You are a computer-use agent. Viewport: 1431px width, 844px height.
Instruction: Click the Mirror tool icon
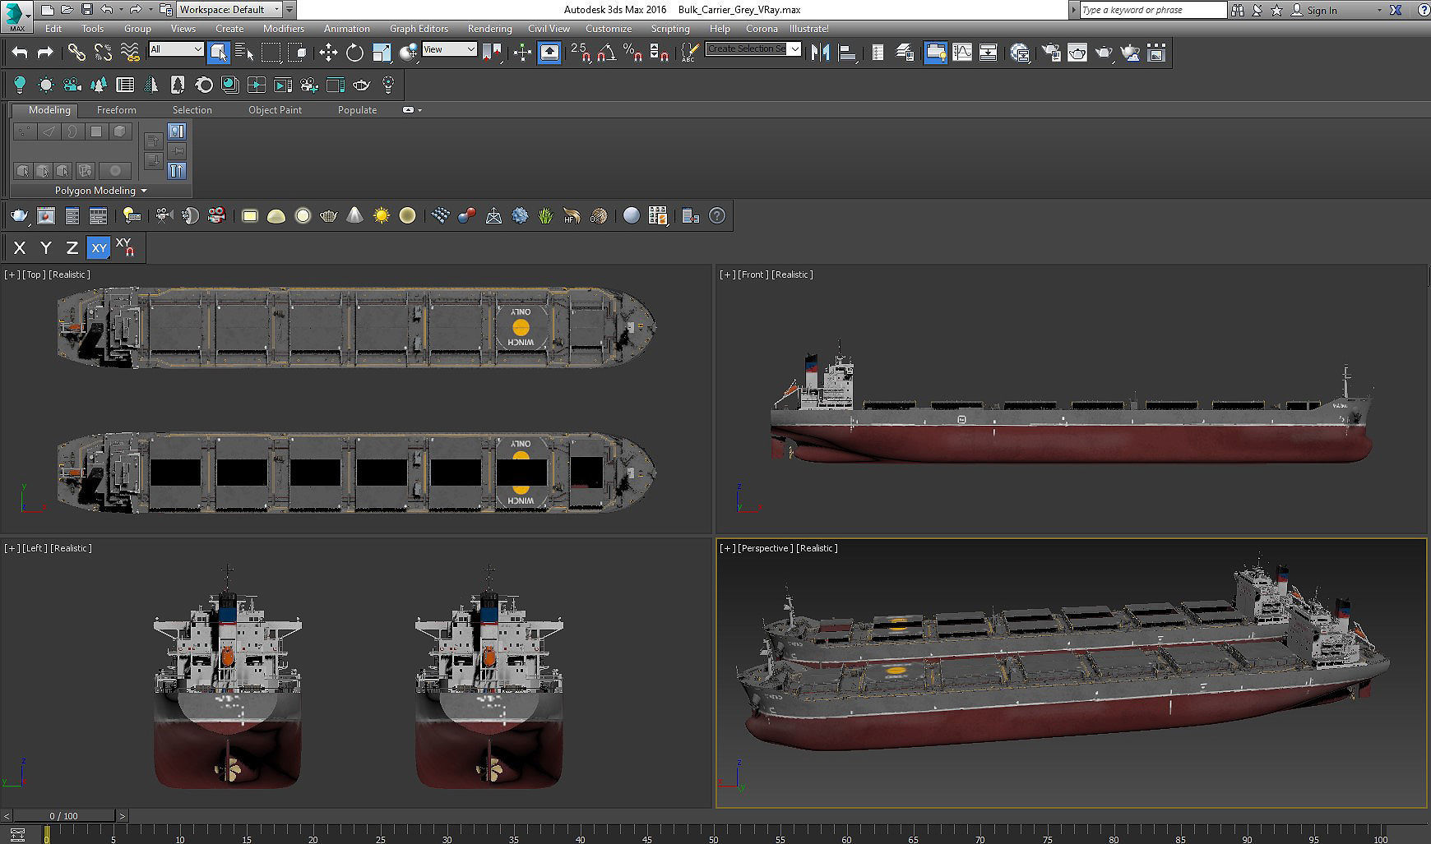820,53
